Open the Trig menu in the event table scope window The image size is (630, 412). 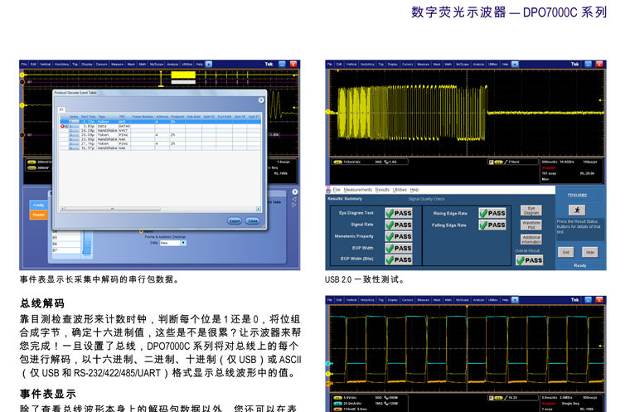point(75,64)
